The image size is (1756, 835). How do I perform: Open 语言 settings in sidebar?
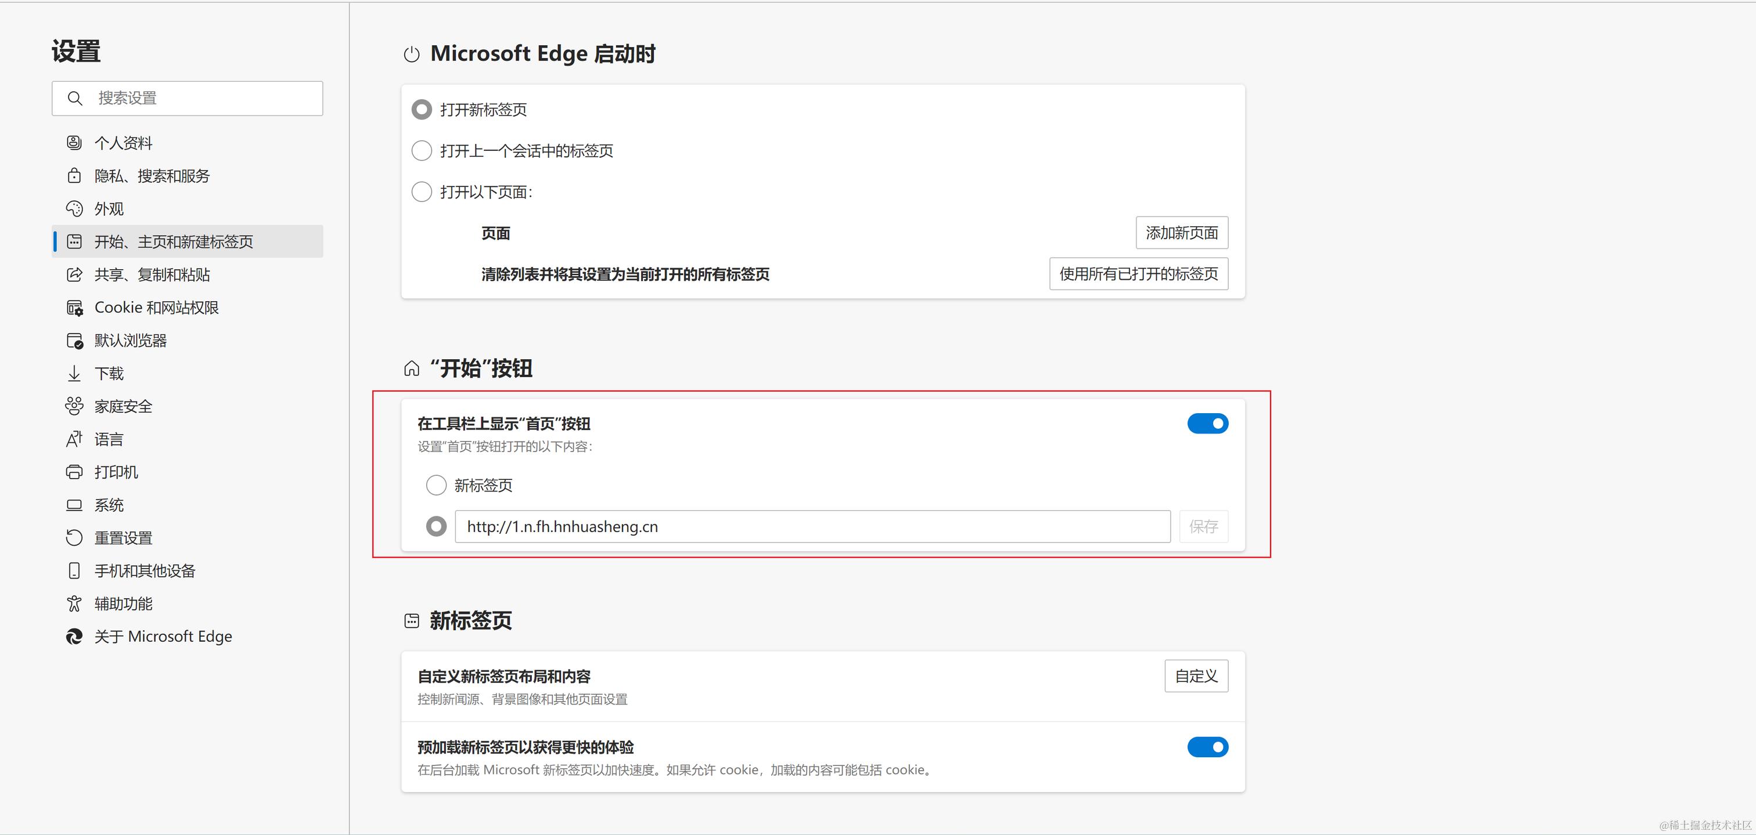coord(109,439)
